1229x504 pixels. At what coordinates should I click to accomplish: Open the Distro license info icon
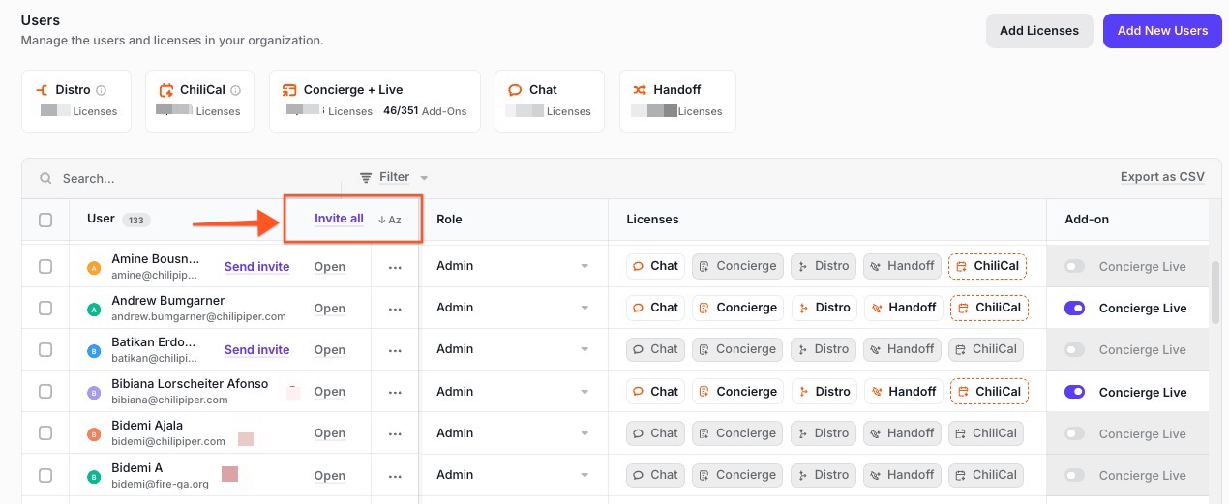click(102, 90)
